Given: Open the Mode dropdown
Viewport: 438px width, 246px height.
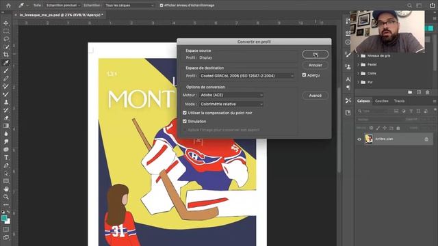Looking at the screenshot, I should coord(231,104).
